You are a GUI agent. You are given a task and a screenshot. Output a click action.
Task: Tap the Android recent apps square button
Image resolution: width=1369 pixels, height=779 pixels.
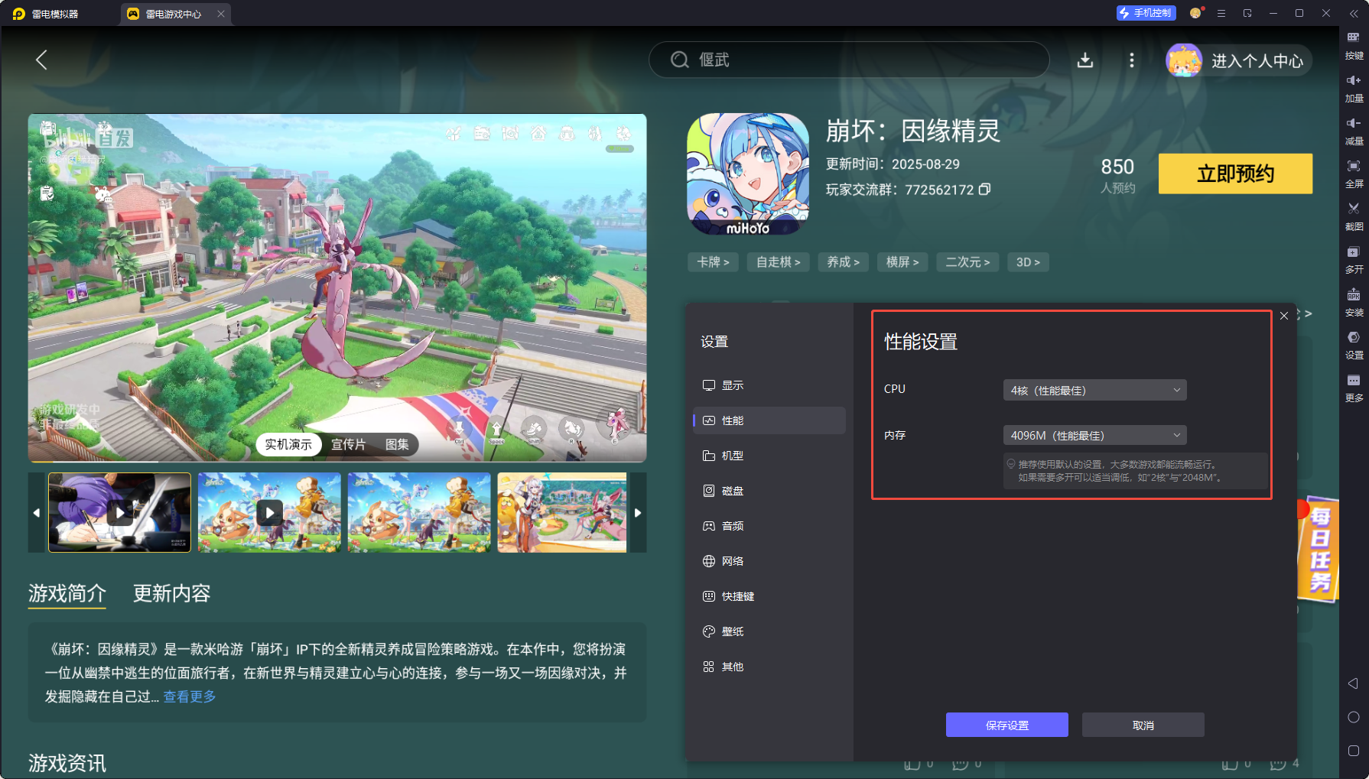coord(1353,751)
